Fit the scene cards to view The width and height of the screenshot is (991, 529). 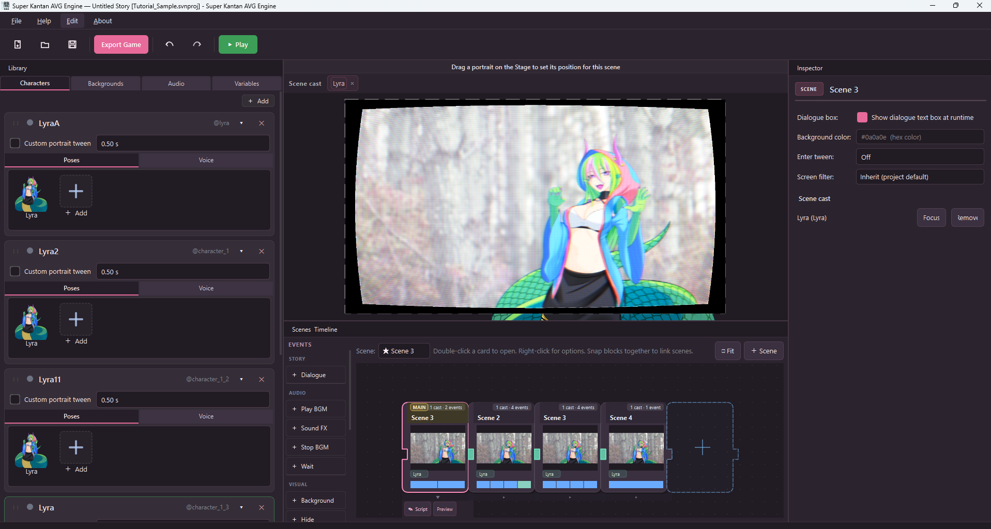pyautogui.click(x=728, y=351)
